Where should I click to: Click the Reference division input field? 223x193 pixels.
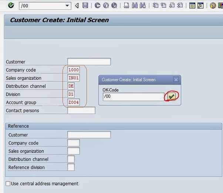[71, 167]
